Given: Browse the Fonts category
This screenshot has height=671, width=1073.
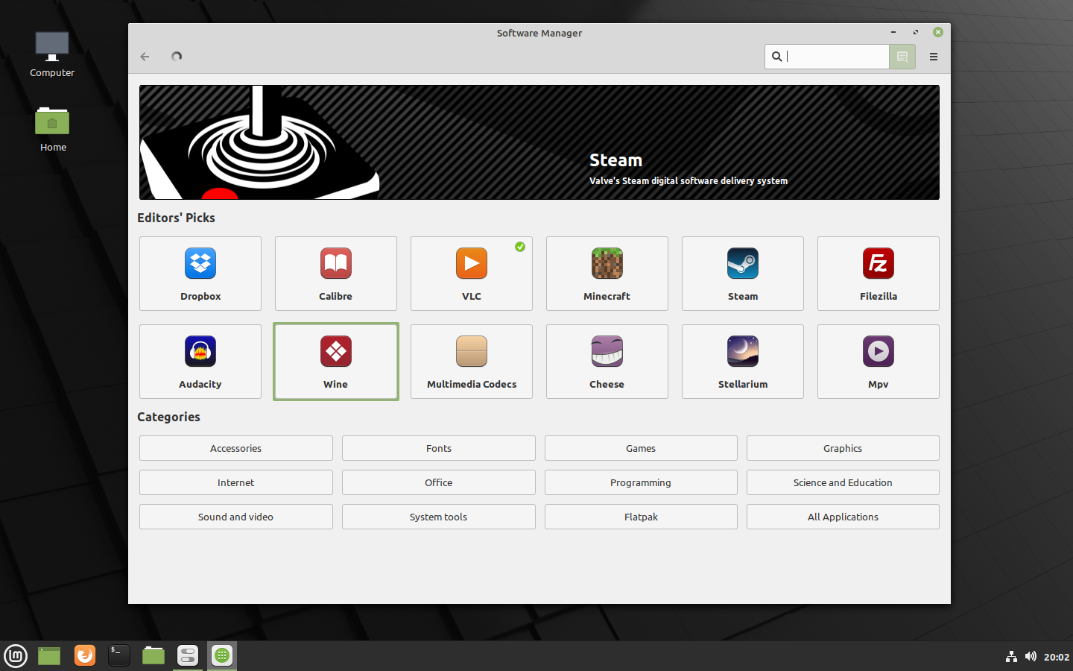Looking at the screenshot, I should [x=439, y=448].
